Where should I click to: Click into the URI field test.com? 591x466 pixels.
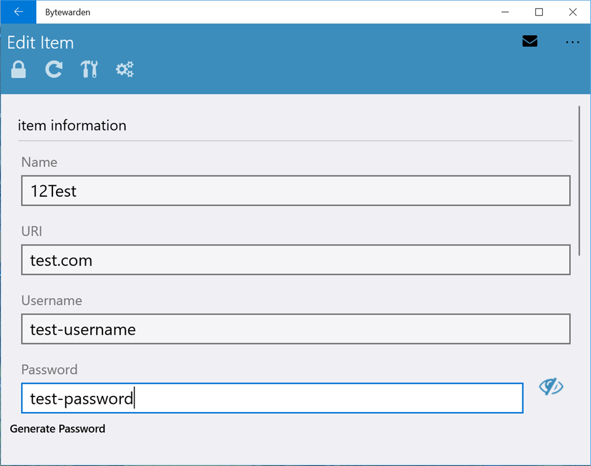pyautogui.click(x=295, y=260)
